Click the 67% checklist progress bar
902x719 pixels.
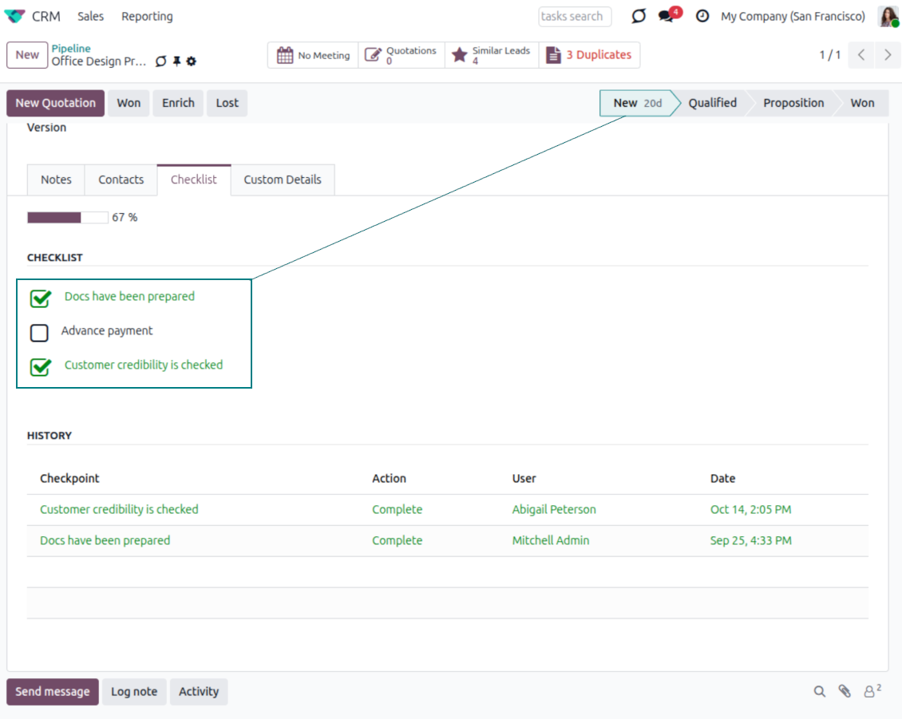pyautogui.click(x=68, y=217)
